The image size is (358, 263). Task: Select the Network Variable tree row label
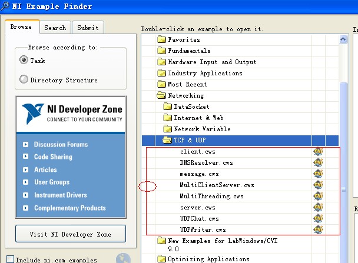tap(203, 129)
